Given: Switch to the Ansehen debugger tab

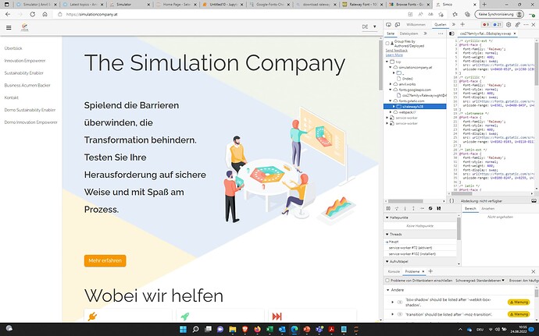Looking at the screenshot, I should pyautogui.click(x=487, y=209).
